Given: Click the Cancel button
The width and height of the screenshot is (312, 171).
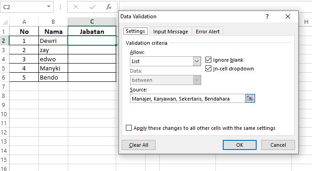Looking at the screenshot, I should (278, 145).
